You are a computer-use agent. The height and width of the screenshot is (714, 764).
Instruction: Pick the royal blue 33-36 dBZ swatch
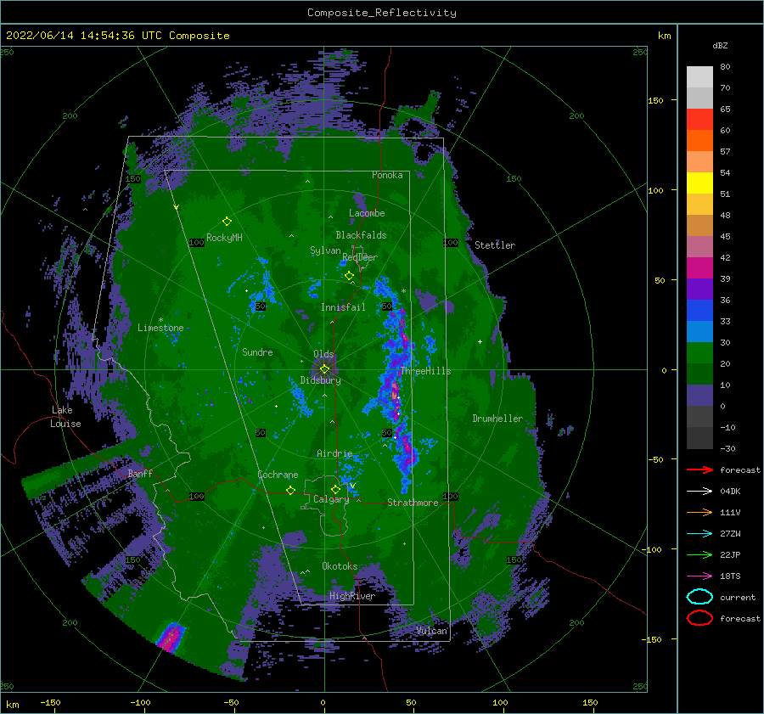coord(699,310)
